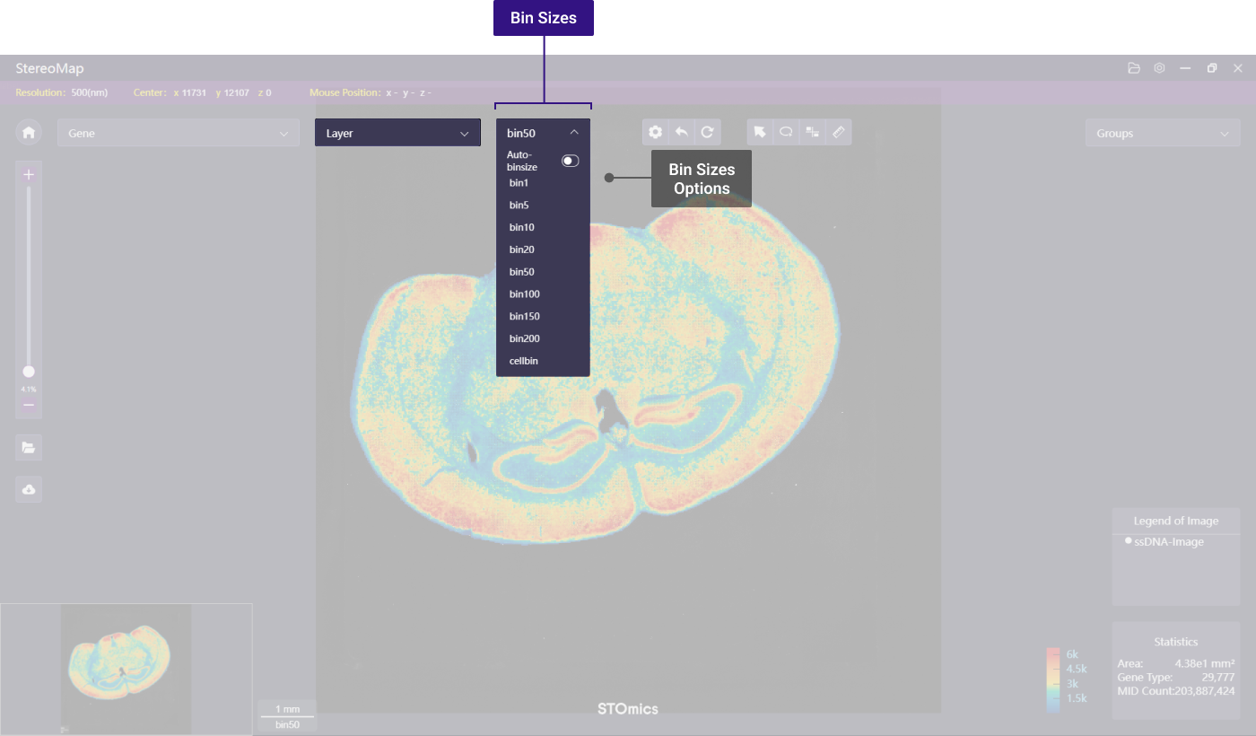
Task: Expand the Groups dropdown
Action: click(1162, 133)
